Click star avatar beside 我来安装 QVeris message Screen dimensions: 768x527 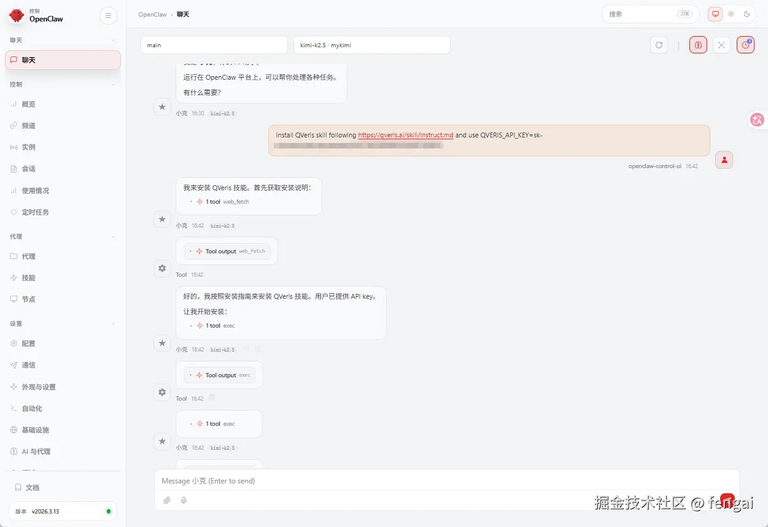pyautogui.click(x=162, y=219)
